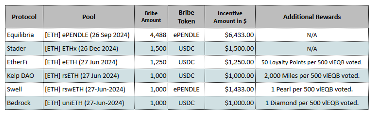The image size is (375, 115).
Task: Click the ePENDLE (26 Sep 2024) pool cell
Action: [x=87, y=35]
